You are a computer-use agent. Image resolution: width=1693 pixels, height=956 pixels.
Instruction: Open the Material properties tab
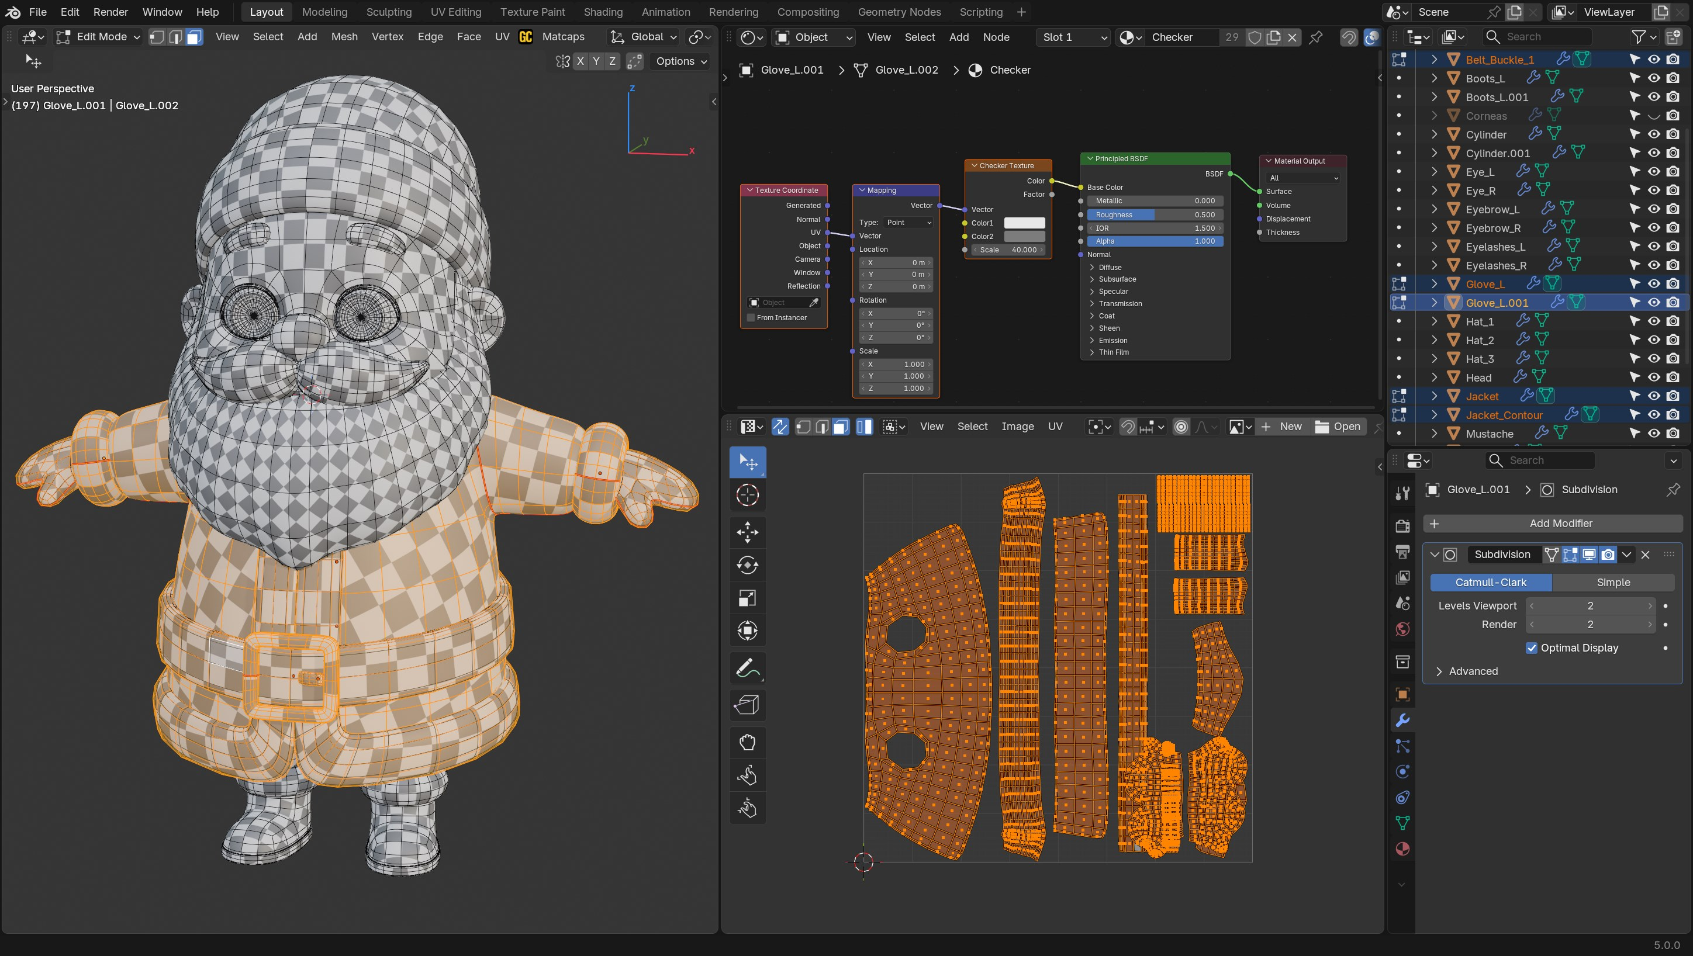pyautogui.click(x=1402, y=849)
